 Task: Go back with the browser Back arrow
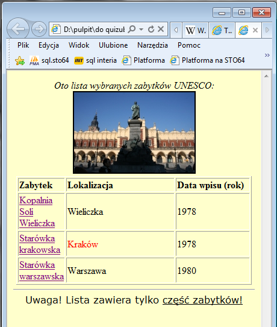pyautogui.click(x=18, y=29)
